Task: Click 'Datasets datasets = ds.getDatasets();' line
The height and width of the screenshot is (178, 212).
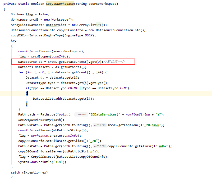Action: tap(52, 67)
